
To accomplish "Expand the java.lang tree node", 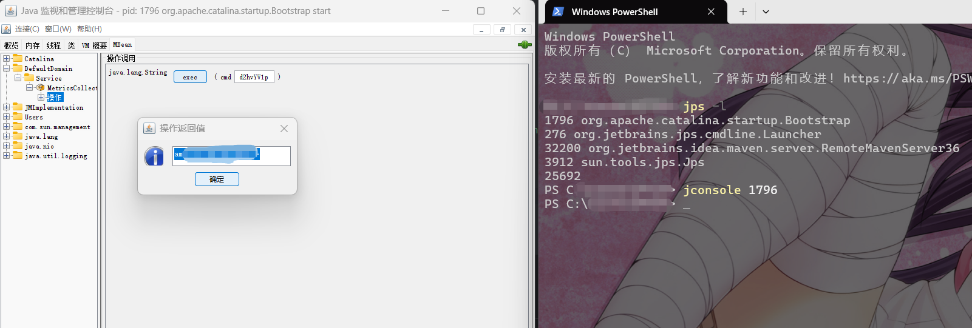I will click(x=6, y=136).
